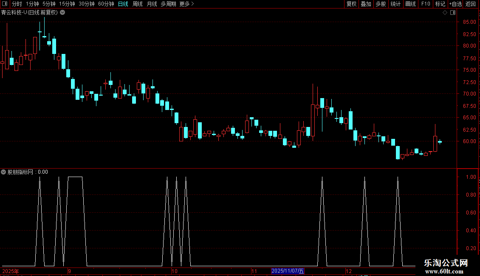Select the 5分钟 period

[49, 4]
